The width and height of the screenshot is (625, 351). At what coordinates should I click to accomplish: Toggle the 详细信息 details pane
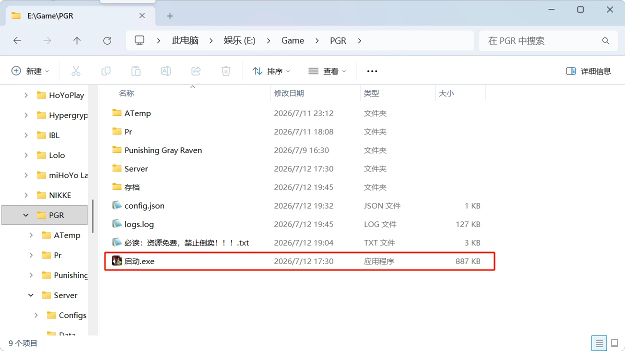click(588, 71)
